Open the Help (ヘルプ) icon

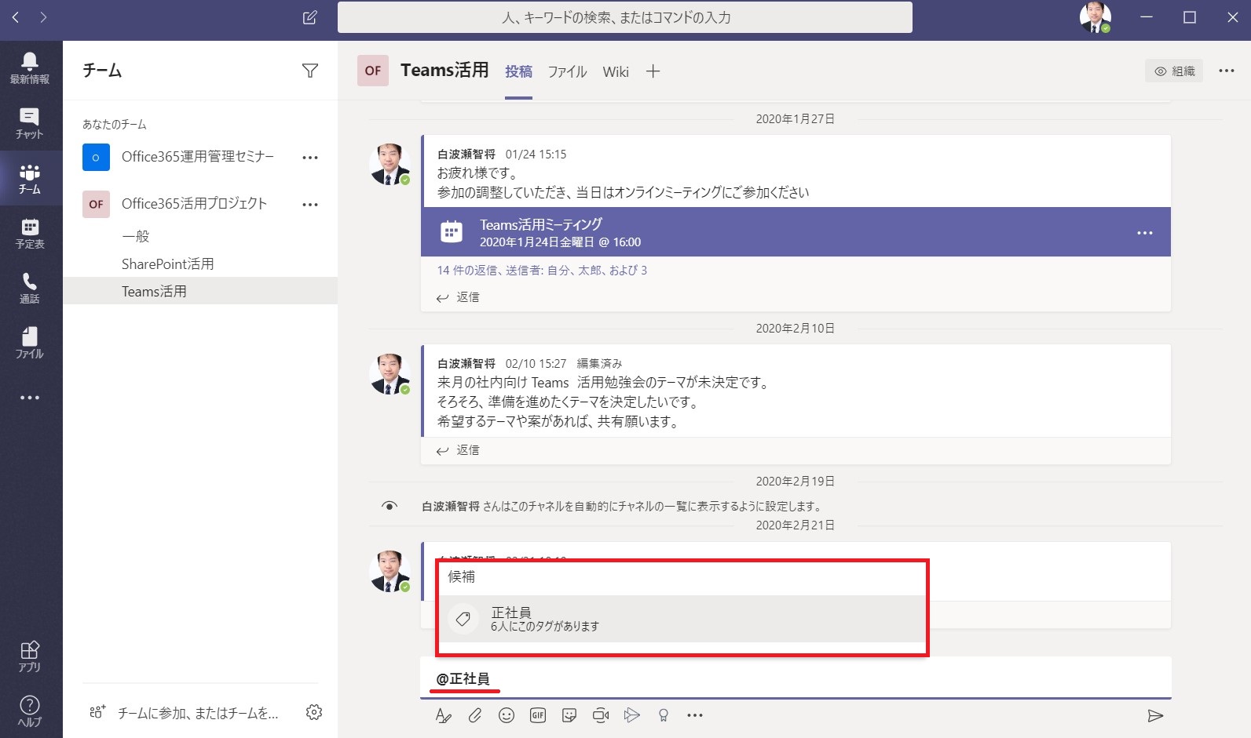point(30,711)
